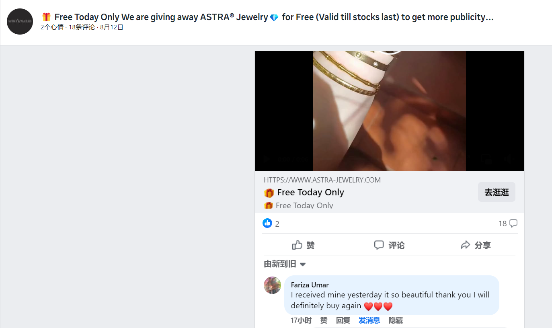Image resolution: width=552 pixels, height=328 pixels.
Task: Click the 去逛逛 shop button
Action: [x=497, y=192]
